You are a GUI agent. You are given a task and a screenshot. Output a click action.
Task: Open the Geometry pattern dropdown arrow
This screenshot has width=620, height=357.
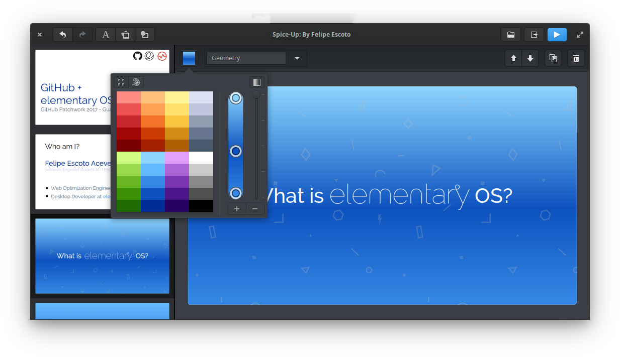click(x=297, y=58)
